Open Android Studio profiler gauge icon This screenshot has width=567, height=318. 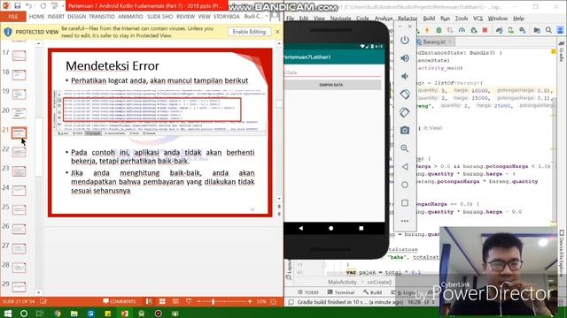462,31
